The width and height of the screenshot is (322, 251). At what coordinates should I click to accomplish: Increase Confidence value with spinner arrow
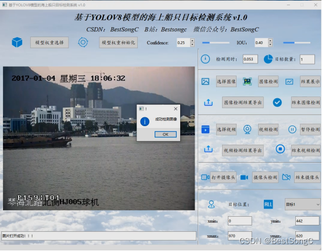click(x=192, y=41)
